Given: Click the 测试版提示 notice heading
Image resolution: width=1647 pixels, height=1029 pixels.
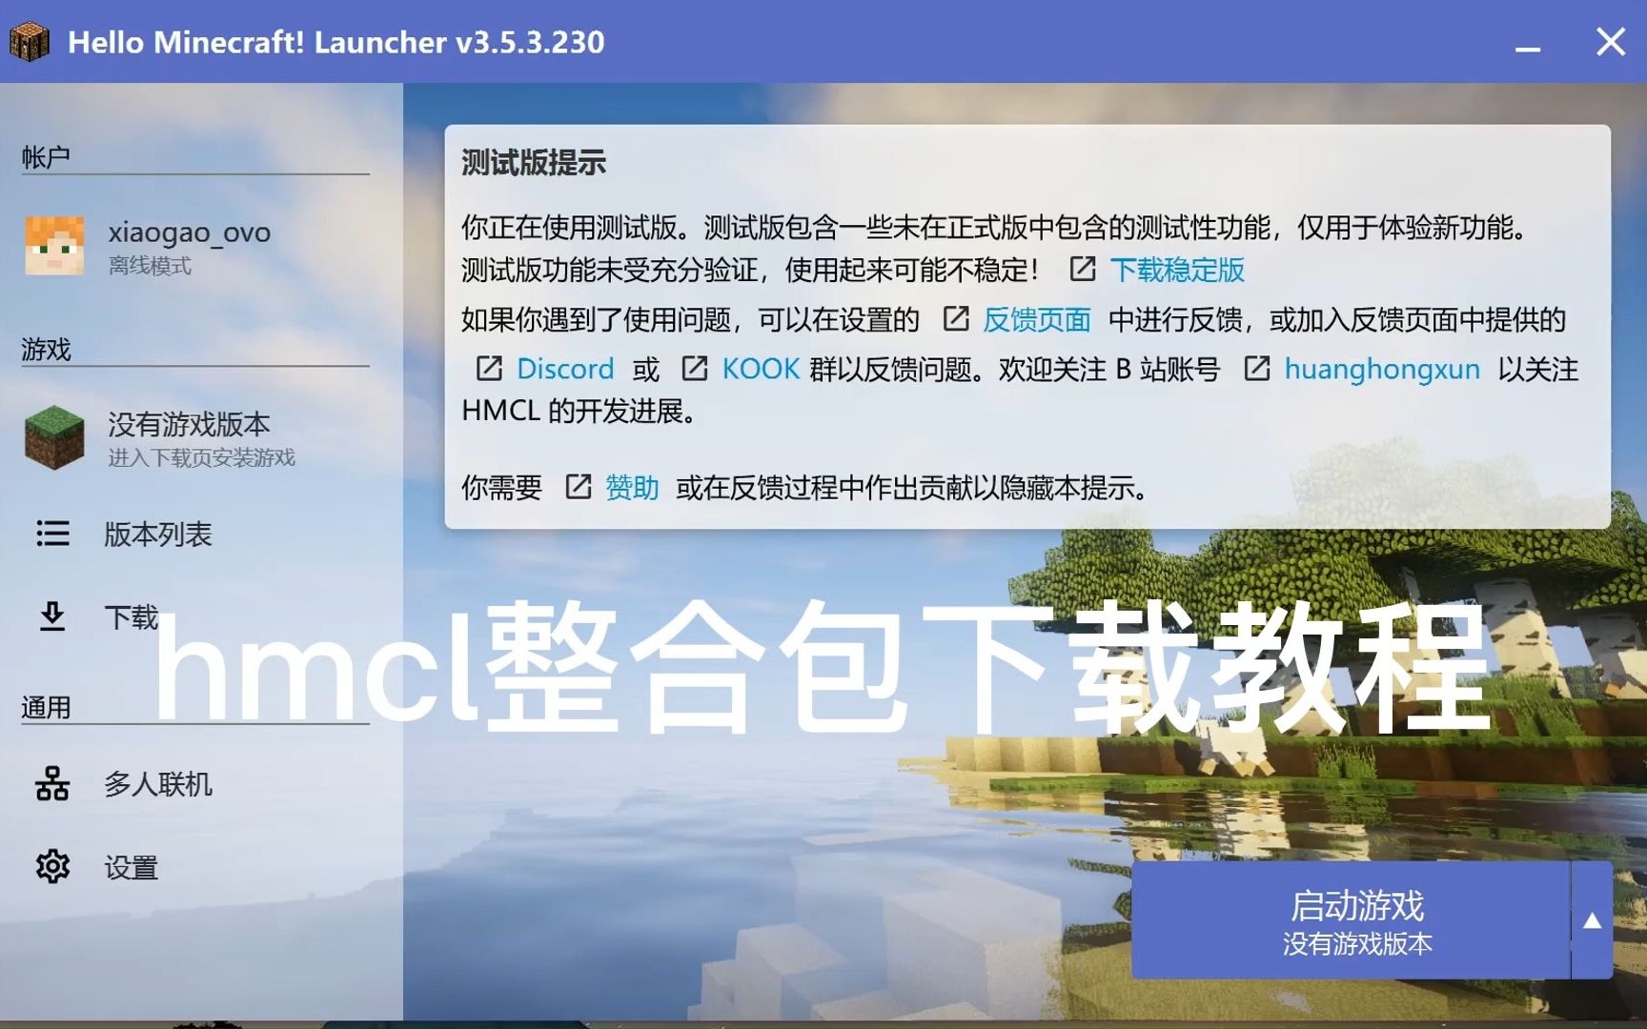Looking at the screenshot, I should [534, 163].
